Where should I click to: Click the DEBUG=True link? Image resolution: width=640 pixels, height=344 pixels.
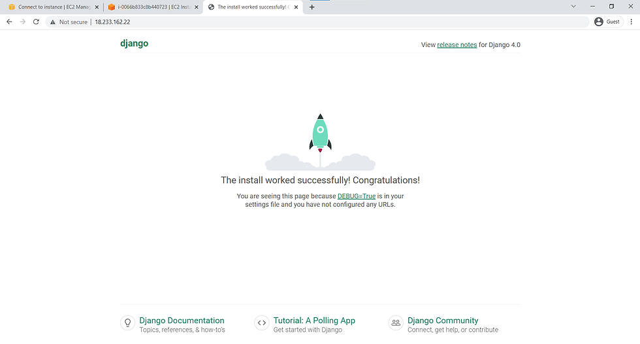click(x=357, y=196)
